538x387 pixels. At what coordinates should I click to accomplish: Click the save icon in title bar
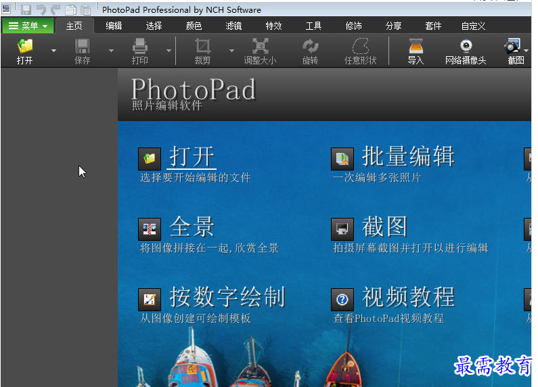tap(26, 9)
